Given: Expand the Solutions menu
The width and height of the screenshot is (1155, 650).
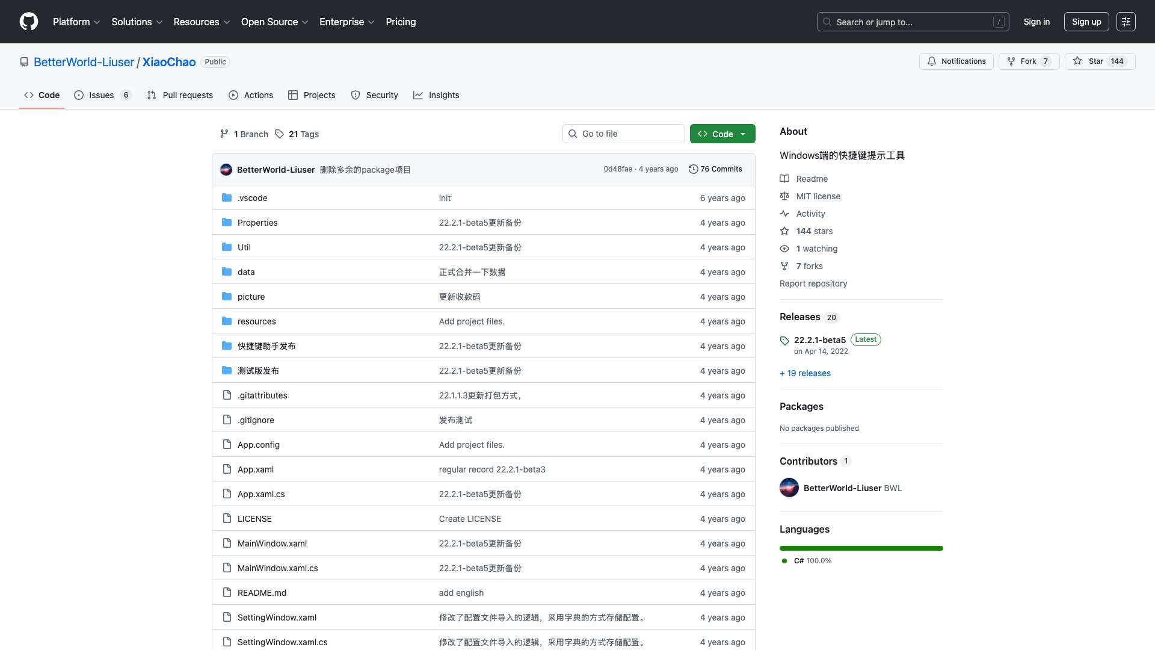Looking at the screenshot, I should [137, 22].
